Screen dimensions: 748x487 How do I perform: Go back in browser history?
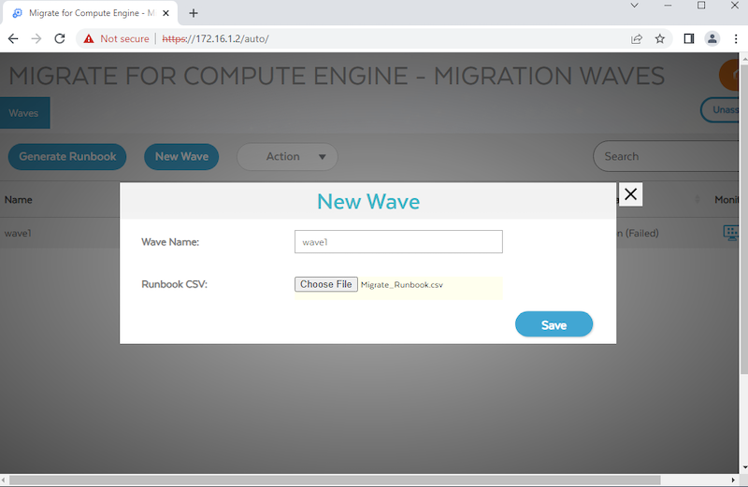click(13, 38)
